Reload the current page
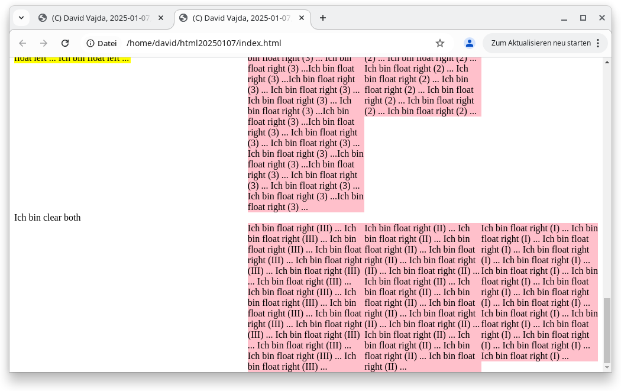 click(x=65, y=43)
